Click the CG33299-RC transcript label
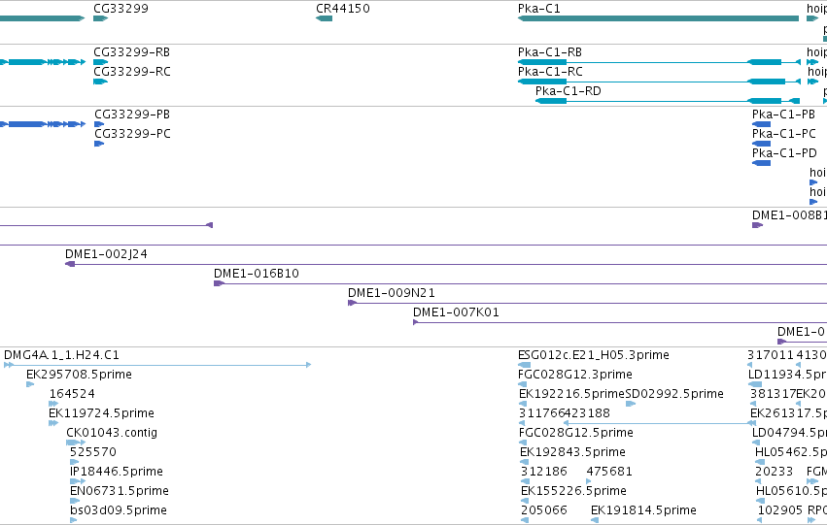The image size is (827, 525). [132, 72]
